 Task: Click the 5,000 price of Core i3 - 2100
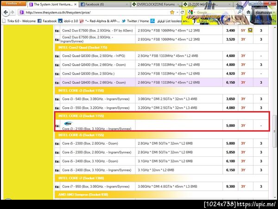click(x=230, y=125)
